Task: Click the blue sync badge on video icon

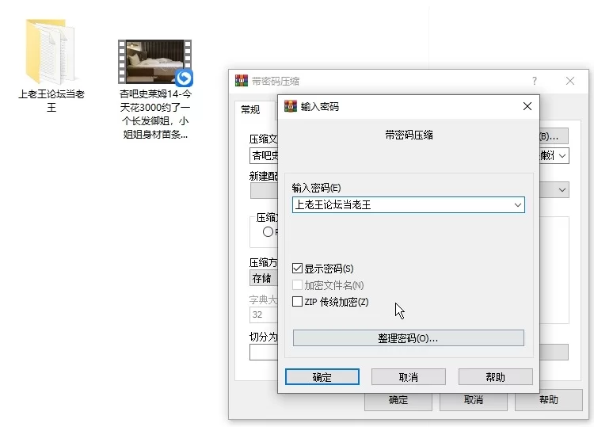Action: pyautogui.click(x=185, y=78)
